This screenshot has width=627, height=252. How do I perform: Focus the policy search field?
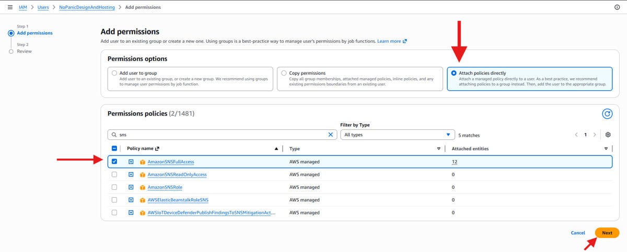[x=222, y=135]
